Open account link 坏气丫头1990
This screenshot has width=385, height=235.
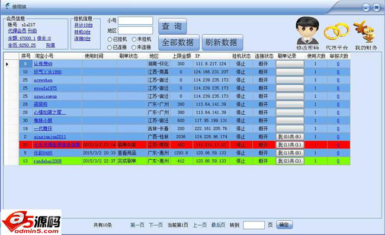(47, 72)
